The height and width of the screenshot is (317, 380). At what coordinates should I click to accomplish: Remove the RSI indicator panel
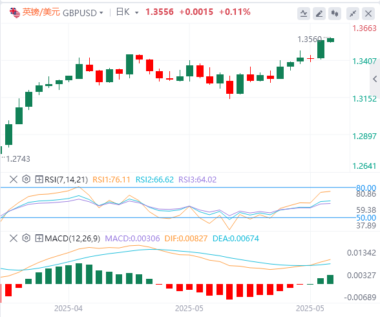coord(14,179)
